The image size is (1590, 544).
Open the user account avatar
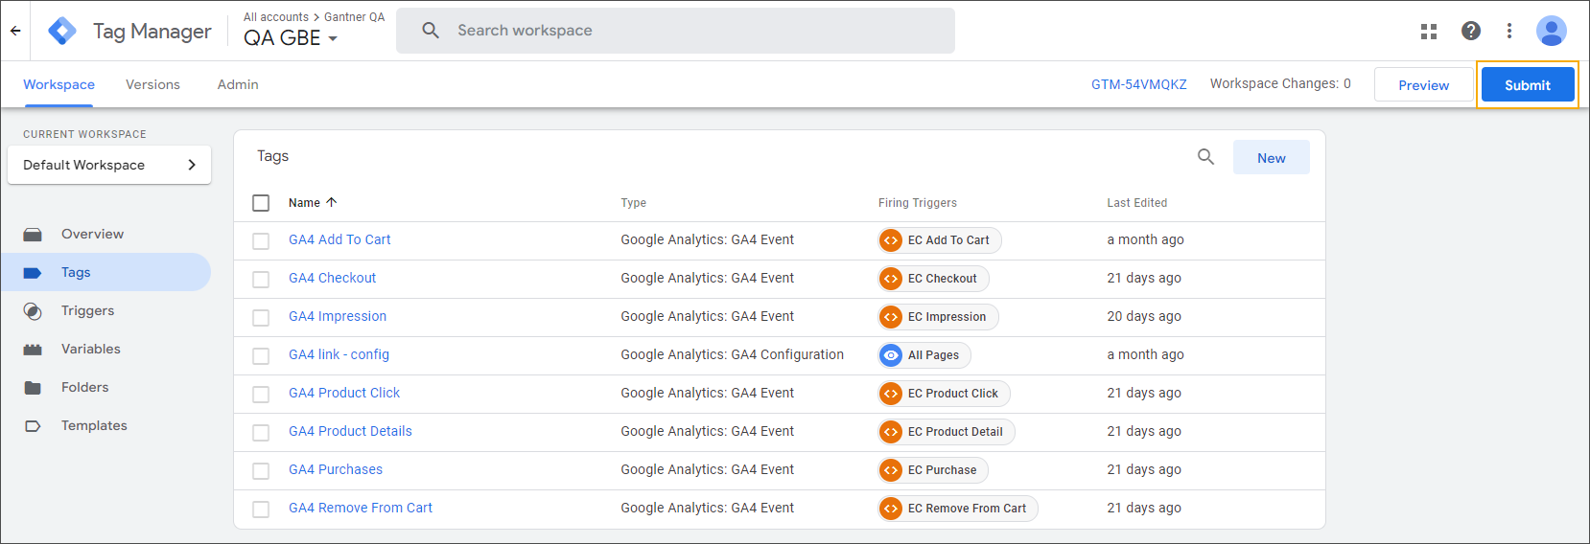tap(1552, 31)
